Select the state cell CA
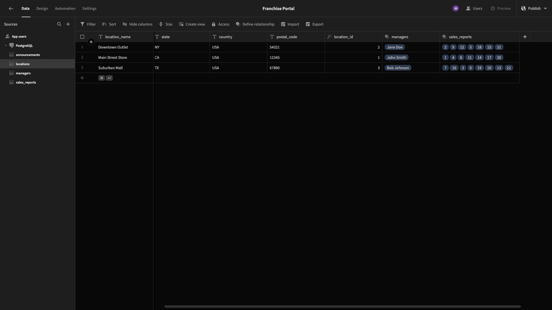The width and height of the screenshot is (552, 310). [181, 57]
